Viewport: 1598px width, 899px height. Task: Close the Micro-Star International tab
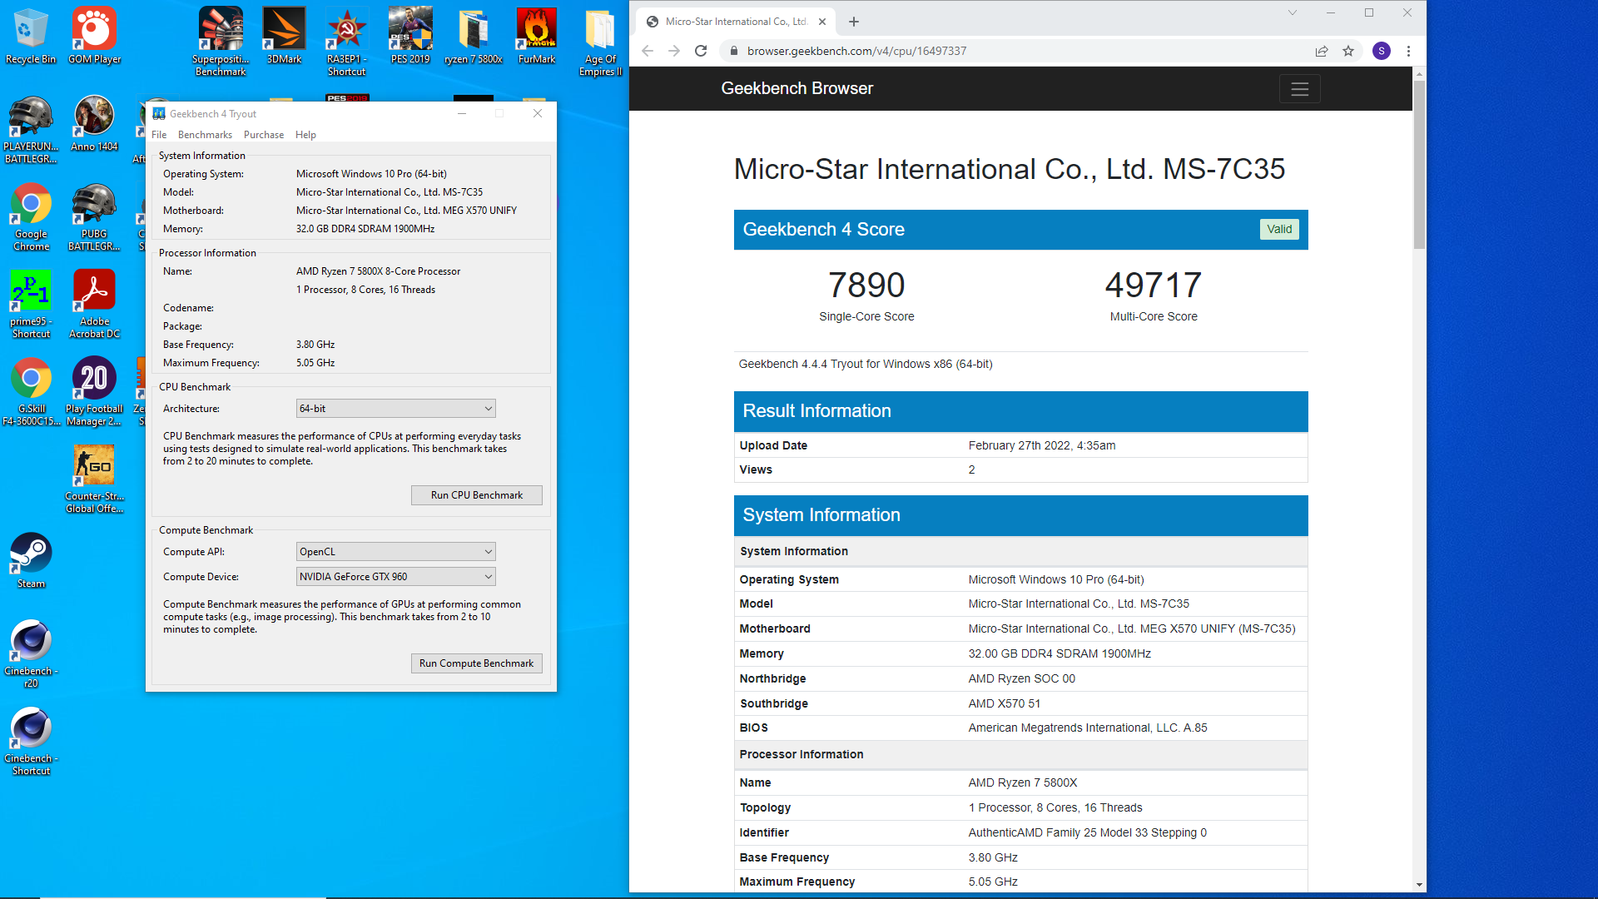click(x=822, y=22)
